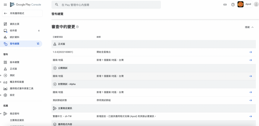Viewport: 259px width, 126px height.
Task: Click the 應用程式套件探索工具 icon
Action: (x=5, y=88)
